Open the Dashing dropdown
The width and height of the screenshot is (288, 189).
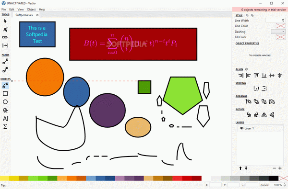[x=278, y=32]
